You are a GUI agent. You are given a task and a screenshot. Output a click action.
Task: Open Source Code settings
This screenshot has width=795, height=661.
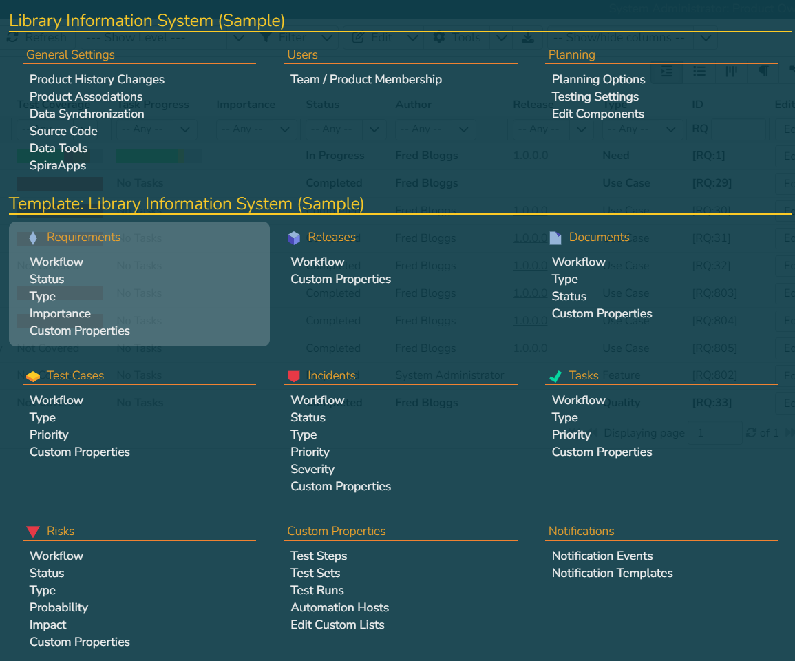(x=63, y=131)
